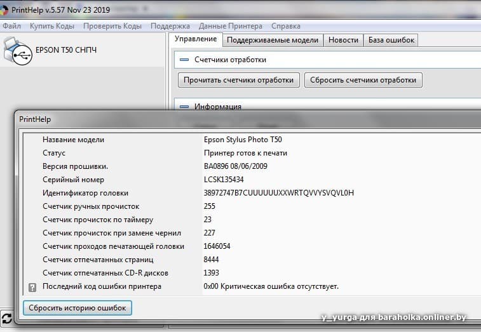Click Счетчик проходов печатающей головки label

click(114, 246)
